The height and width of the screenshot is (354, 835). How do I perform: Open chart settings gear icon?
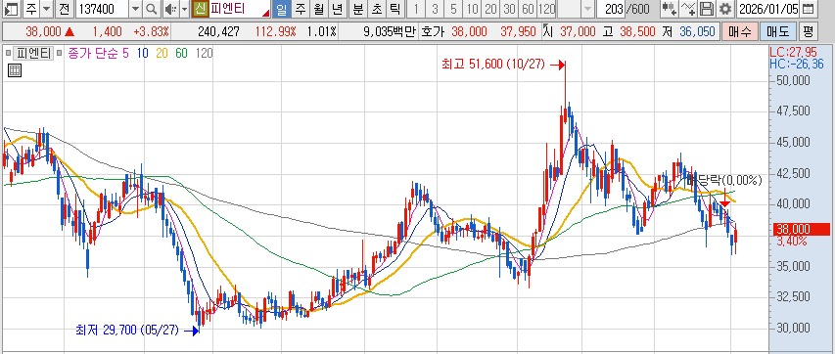pyautogui.click(x=724, y=9)
